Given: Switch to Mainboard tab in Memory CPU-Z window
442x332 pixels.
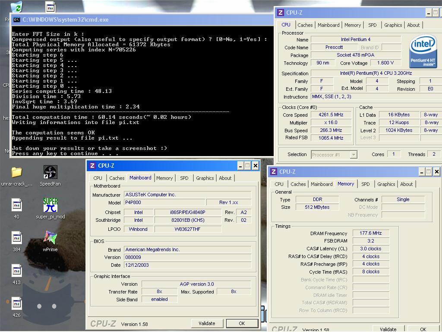Looking at the screenshot, I should [x=322, y=184].
